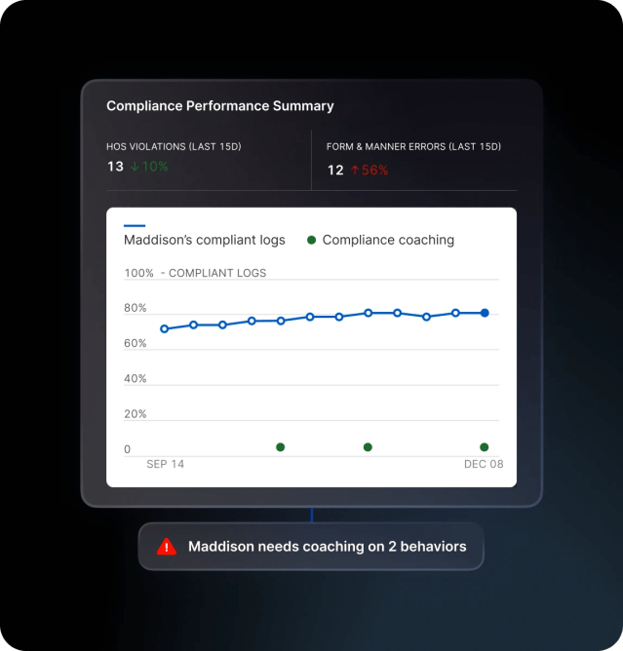623x651 pixels.
Task: Click the HOS violations count 13
Action: (115, 167)
